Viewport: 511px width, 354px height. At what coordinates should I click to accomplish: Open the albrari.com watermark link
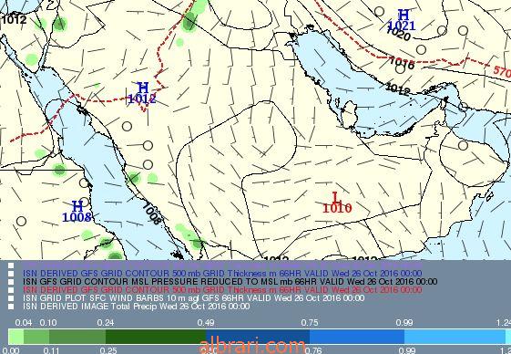[x=251, y=346]
